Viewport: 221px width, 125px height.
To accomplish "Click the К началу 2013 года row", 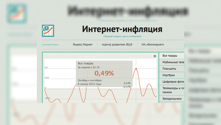I will click(104, 84).
